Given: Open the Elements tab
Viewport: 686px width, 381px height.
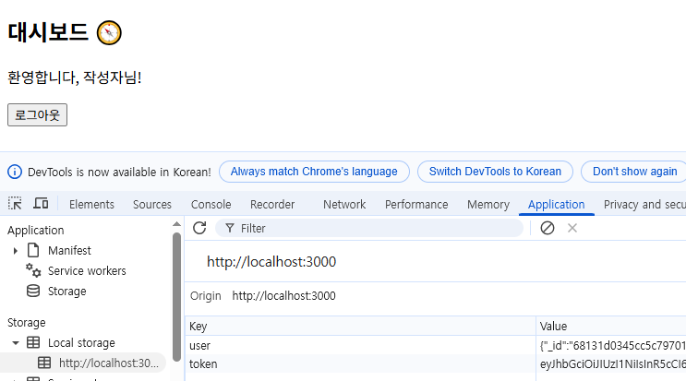Looking at the screenshot, I should tap(91, 205).
